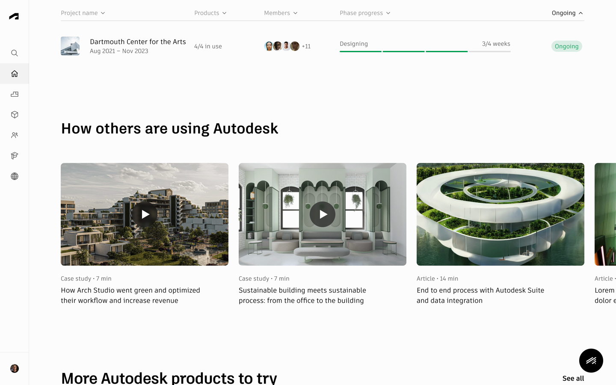Image resolution: width=616 pixels, height=385 pixels.
Task: Click the More Autodesk products to try heading
Action: (169, 378)
